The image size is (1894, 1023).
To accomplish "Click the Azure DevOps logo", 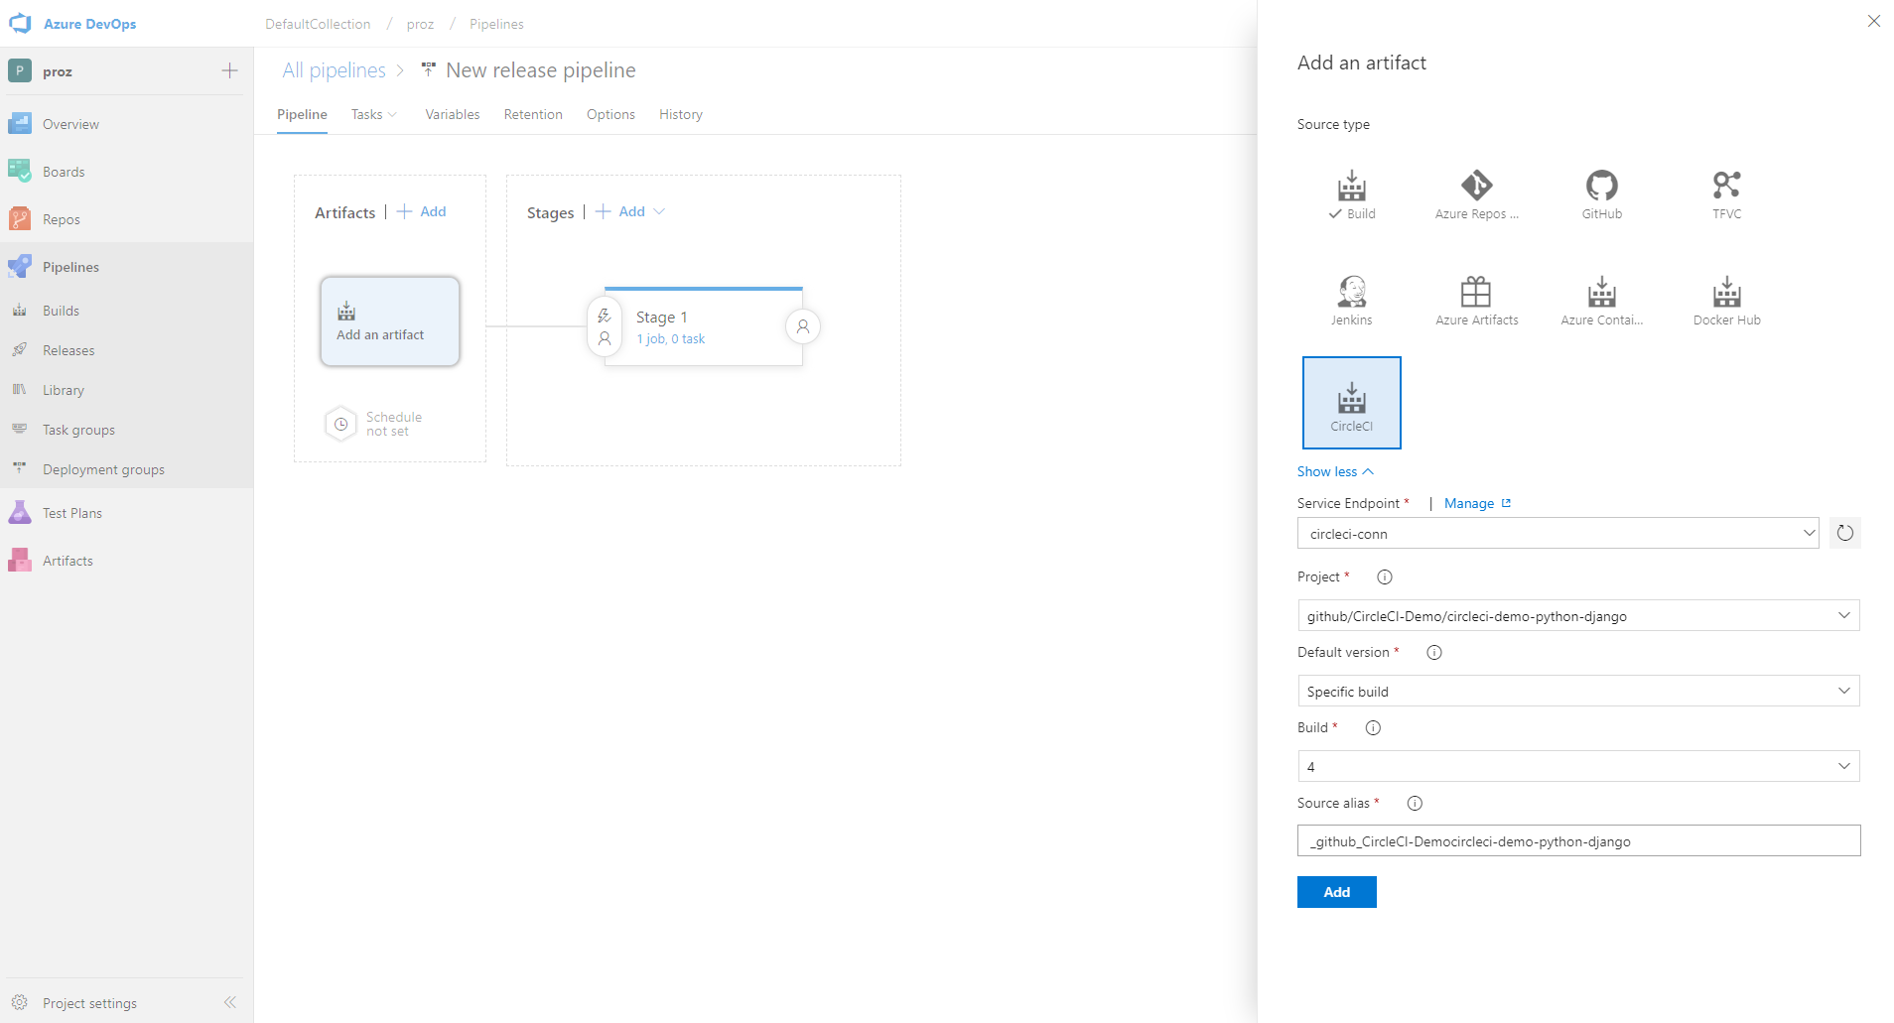I will click(20, 23).
